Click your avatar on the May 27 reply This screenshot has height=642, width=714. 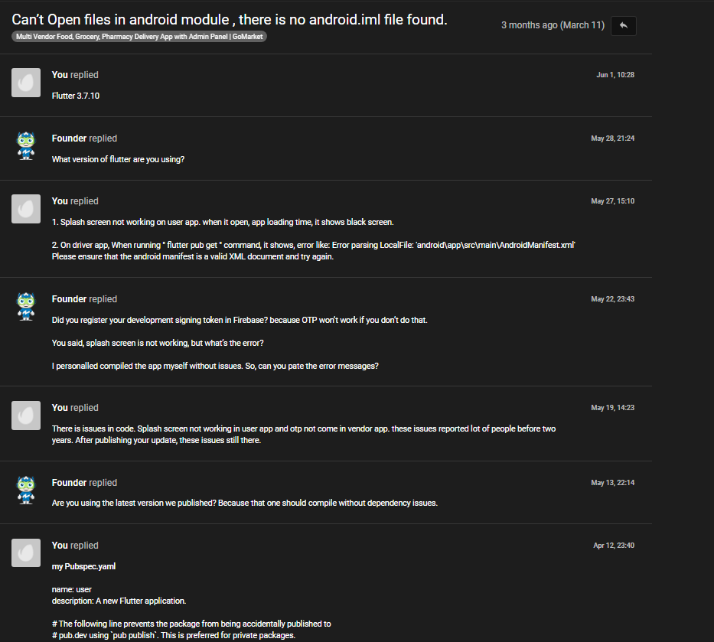point(26,209)
